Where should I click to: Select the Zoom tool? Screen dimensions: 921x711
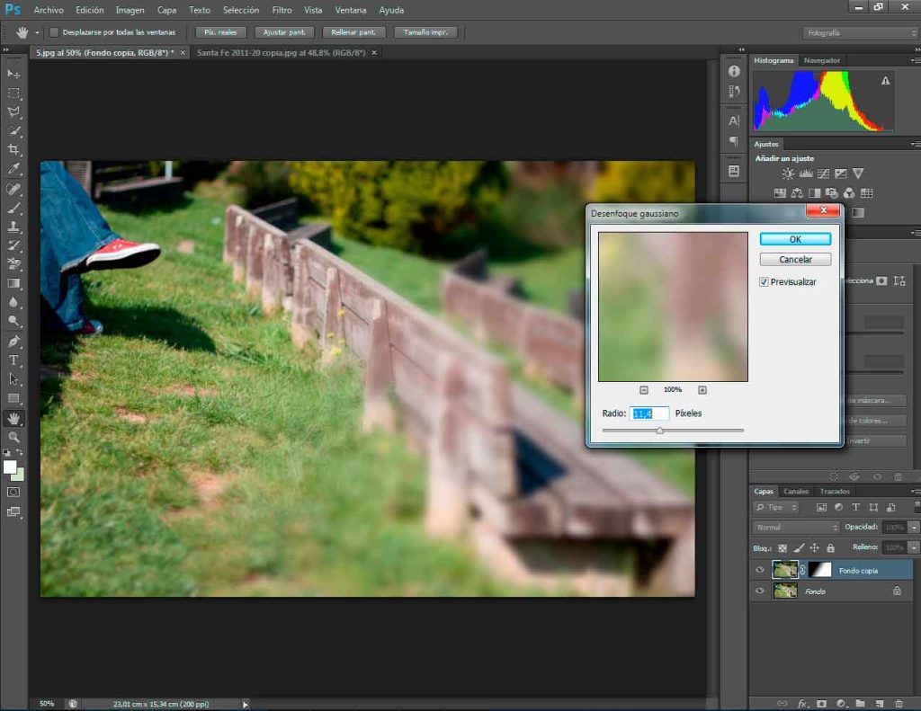[x=13, y=438]
